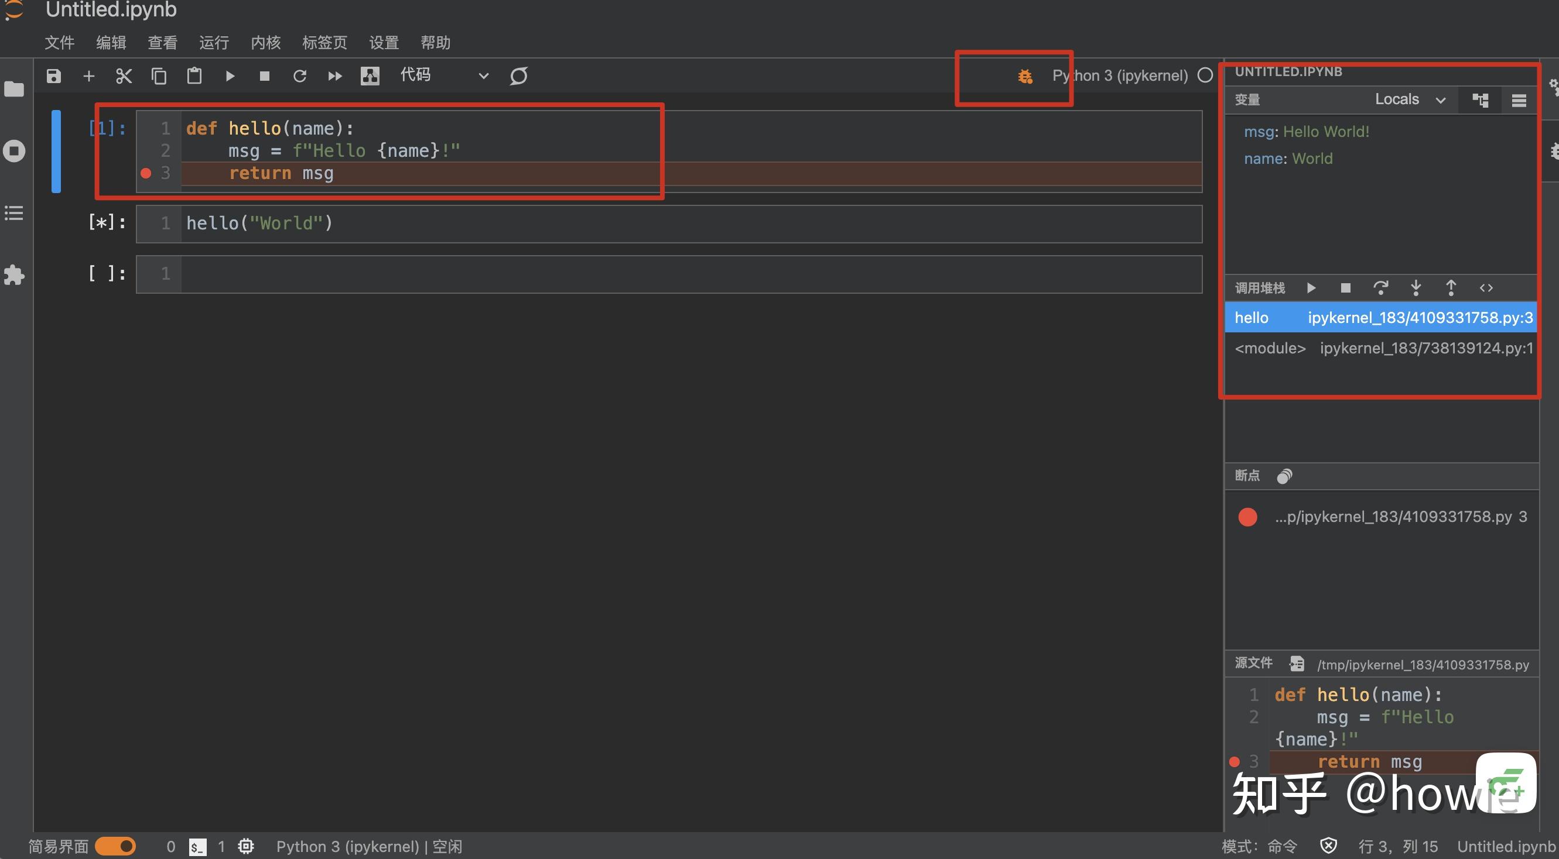Toggle the simple interface switch
This screenshot has width=1559, height=859.
115,846
